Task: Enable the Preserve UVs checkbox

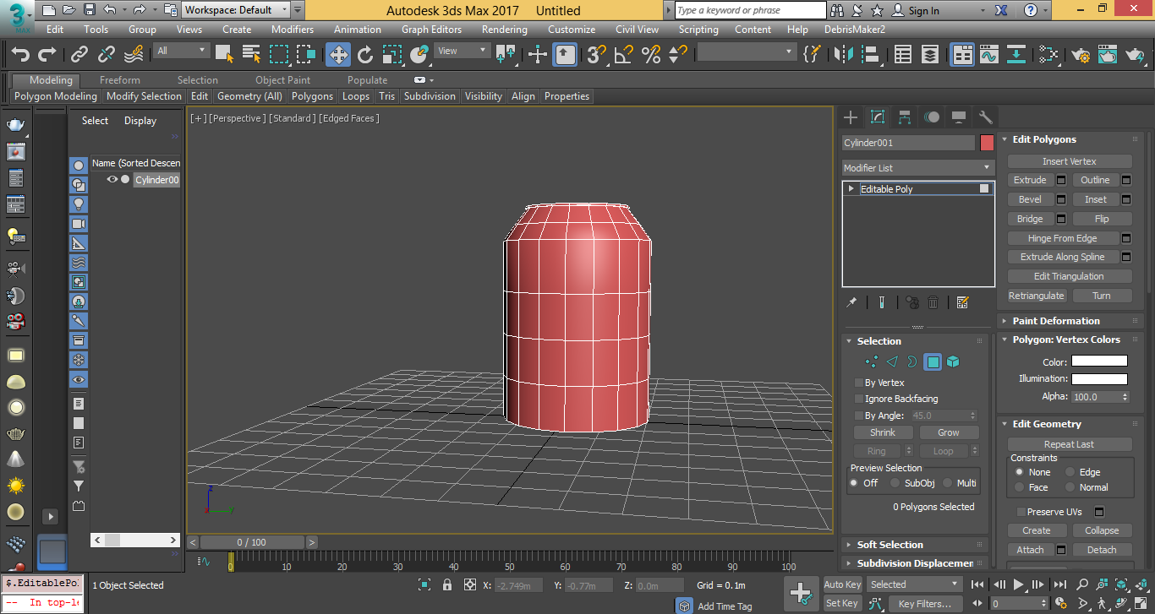Action: coord(1021,512)
